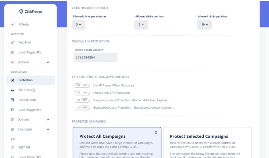
Task: Click the Web Sites Latest flagged IPs icon
Action: [x=13, y=52]
